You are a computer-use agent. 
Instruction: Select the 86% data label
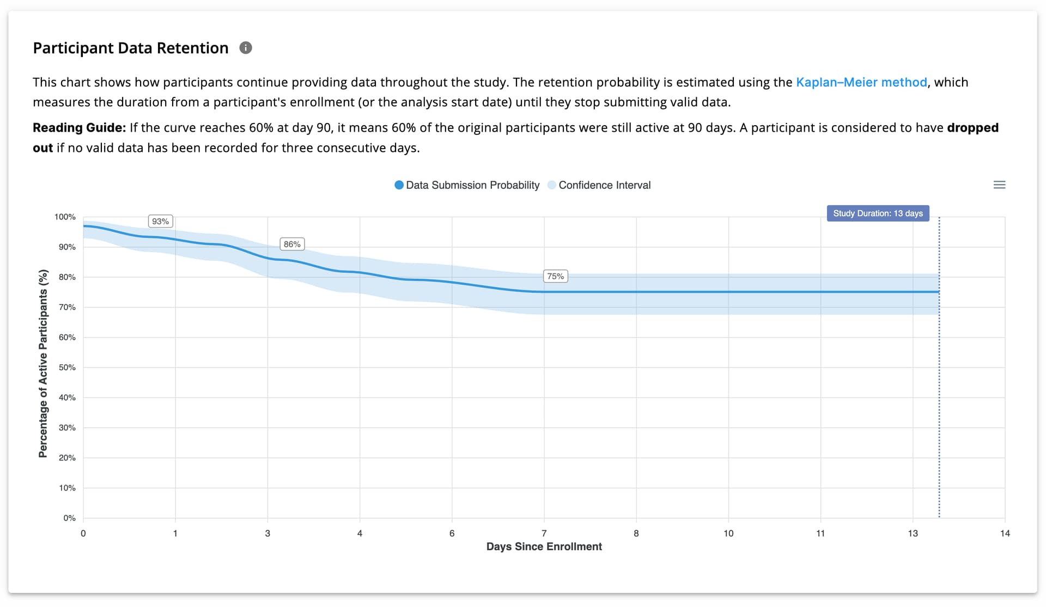coord(292,244)
